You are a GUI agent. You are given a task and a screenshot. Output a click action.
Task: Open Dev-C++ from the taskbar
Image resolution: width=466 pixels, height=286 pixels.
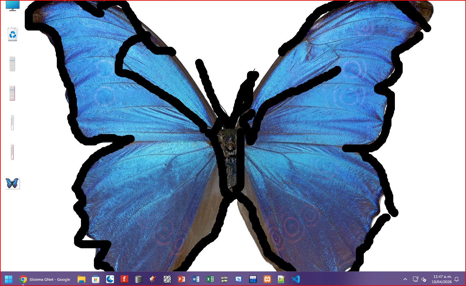(x=253, y=279)
